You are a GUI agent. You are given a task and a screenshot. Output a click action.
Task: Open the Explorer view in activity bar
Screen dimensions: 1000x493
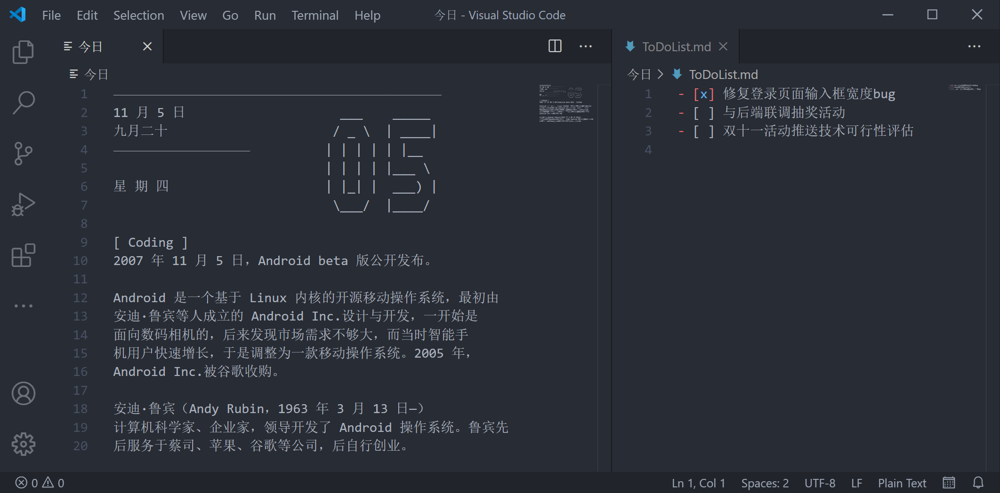23,52
